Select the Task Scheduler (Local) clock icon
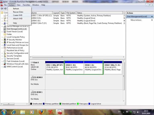 (5, 61)
